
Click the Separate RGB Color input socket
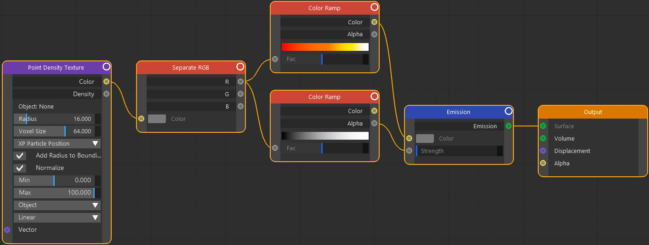141,119
